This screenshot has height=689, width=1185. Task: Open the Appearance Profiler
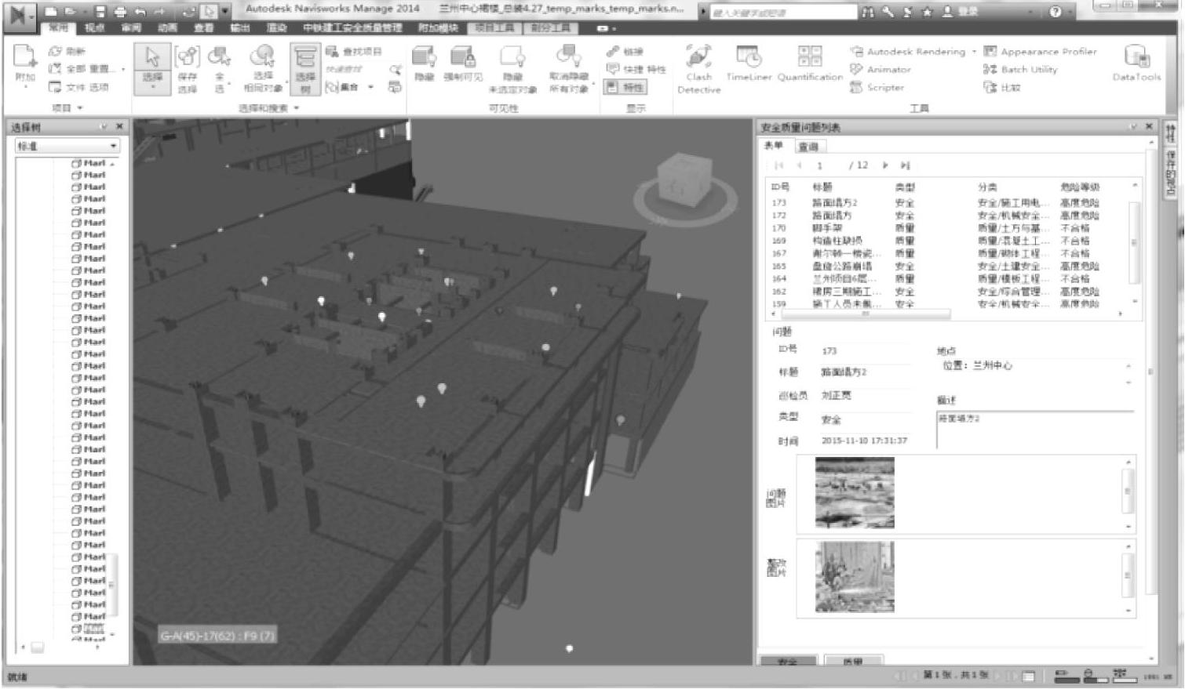click(x=1040, y=52)
